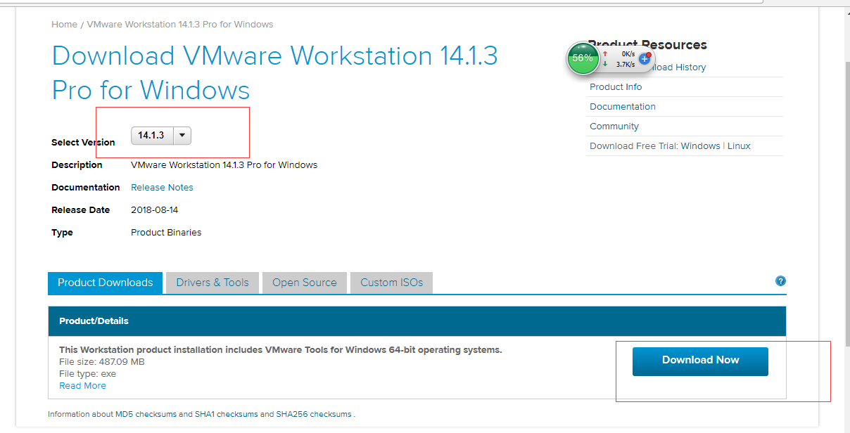
Task: Open the 14.1.3 version dropdown
Action: [x=161, y=136]
